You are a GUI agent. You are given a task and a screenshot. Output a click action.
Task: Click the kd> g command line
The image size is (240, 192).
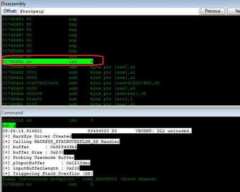click(9, 125)
